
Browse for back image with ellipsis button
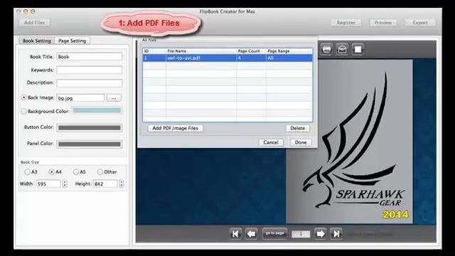coord(114,98)
